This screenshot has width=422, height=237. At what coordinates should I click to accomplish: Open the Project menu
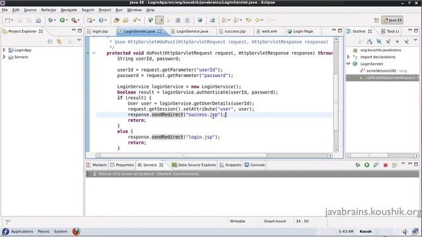105,10
